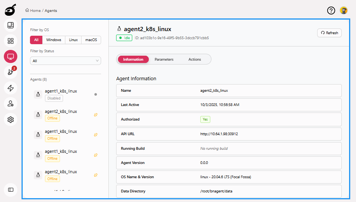Click the Refresh button
The height and width of the screenshot is (202, 356).
329,33
